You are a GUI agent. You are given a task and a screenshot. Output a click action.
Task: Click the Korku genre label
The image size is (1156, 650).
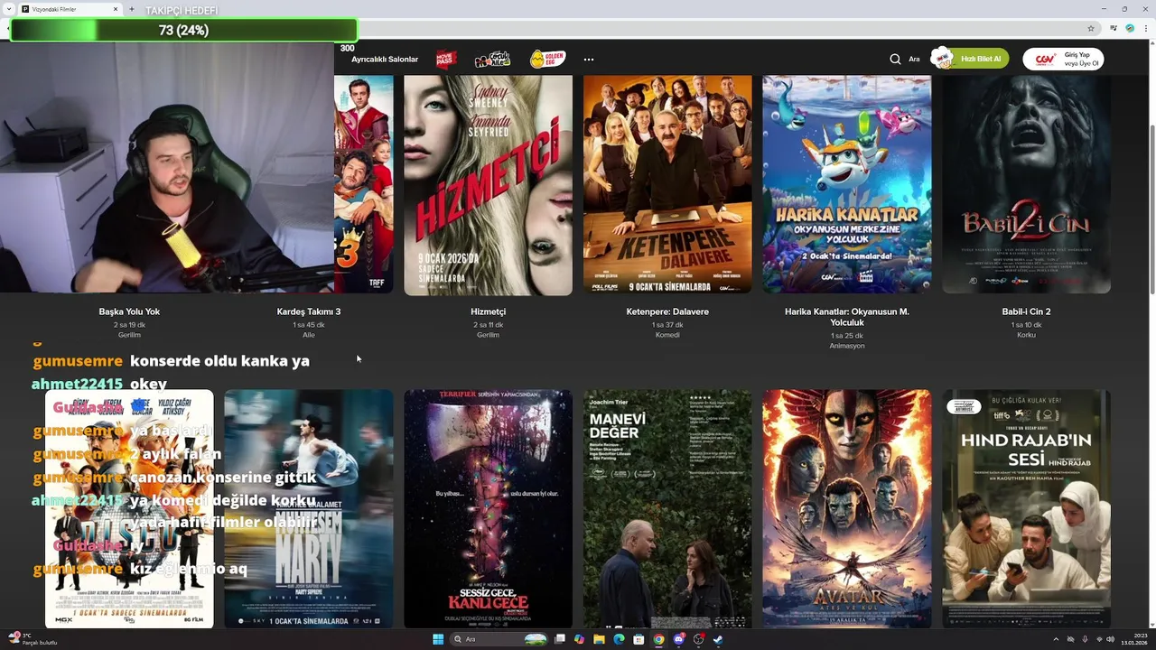pyautogui.click(x=1026, y=335)
